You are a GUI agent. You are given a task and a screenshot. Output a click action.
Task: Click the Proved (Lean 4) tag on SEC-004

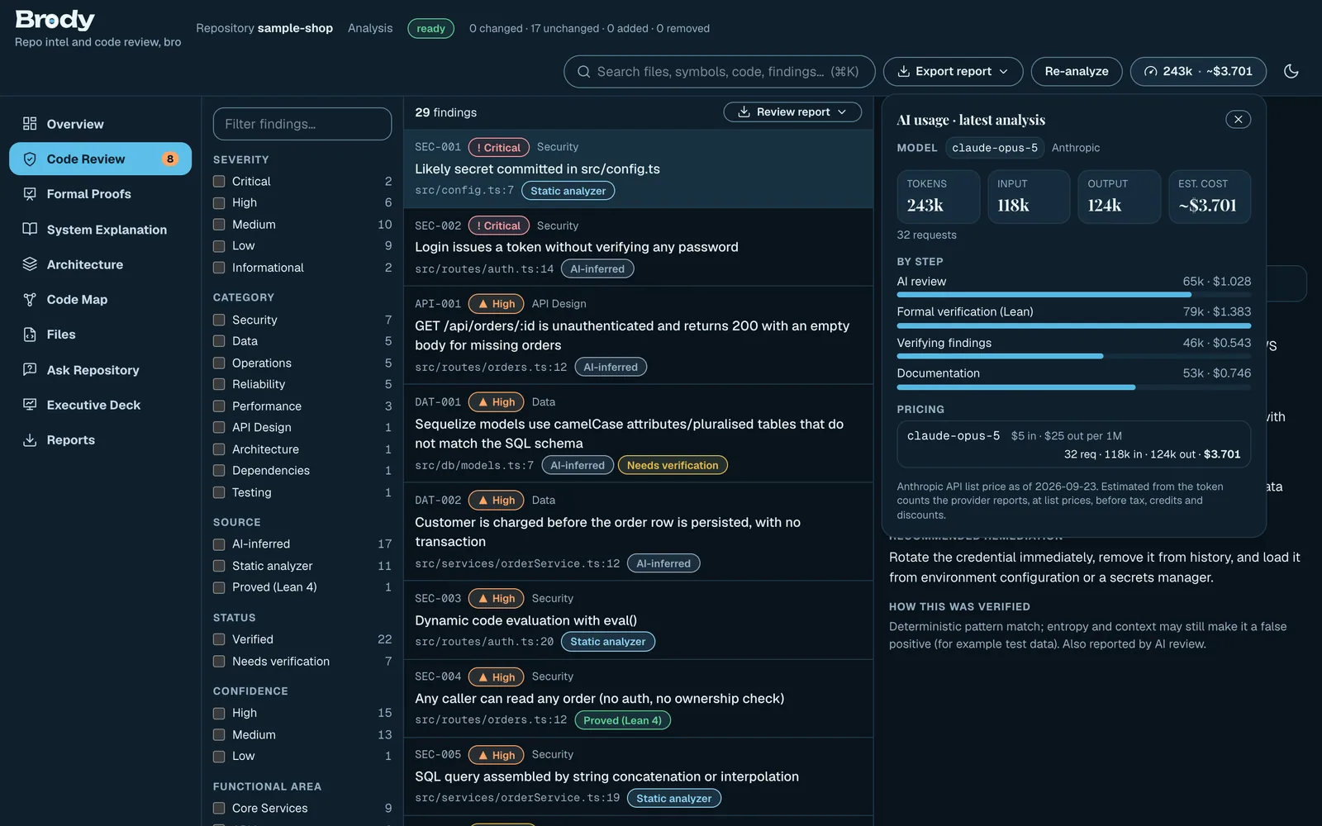tap(623, 720)
